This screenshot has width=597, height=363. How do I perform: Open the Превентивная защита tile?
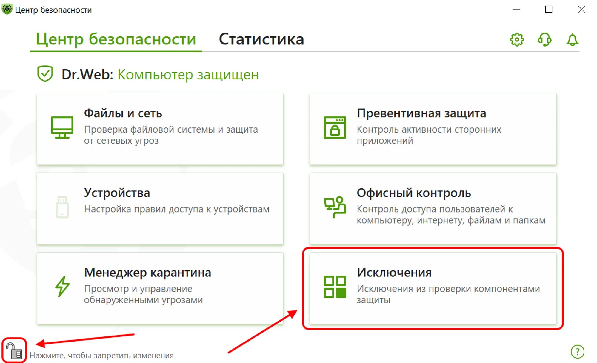[433, 129]
